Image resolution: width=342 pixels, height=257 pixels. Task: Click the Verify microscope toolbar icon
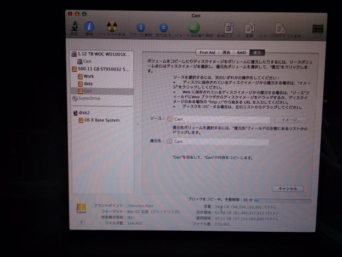(x=75, y=26)
